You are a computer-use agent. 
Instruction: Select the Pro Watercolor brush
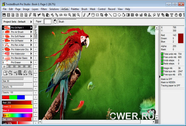point(17,54)
